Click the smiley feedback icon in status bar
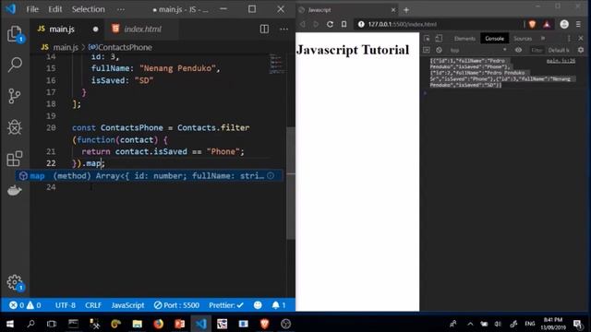 point(258,305)
